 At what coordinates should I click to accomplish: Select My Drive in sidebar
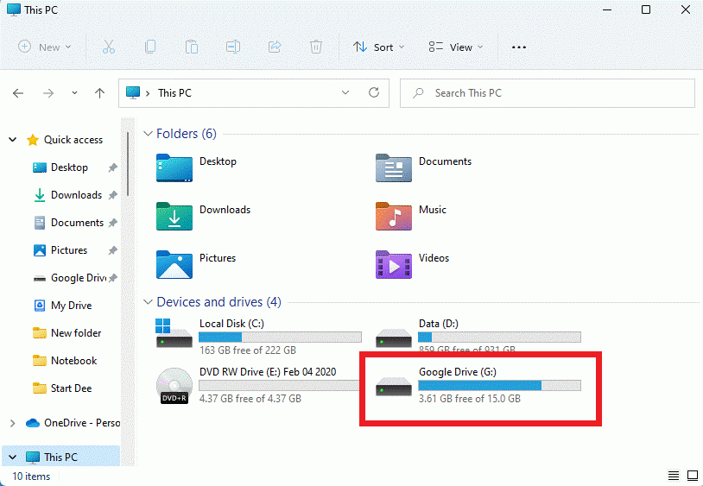click(x=71, y=306)
